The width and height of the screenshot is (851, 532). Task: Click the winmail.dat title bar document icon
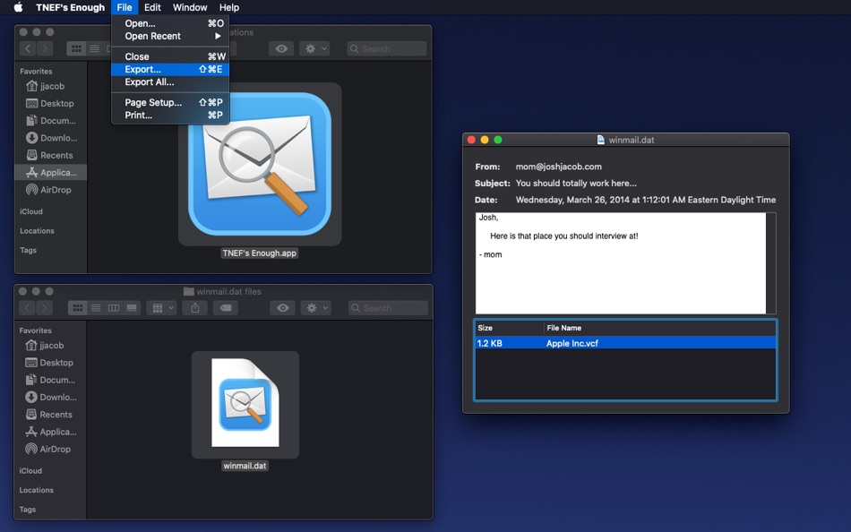[x=601, y=140]
